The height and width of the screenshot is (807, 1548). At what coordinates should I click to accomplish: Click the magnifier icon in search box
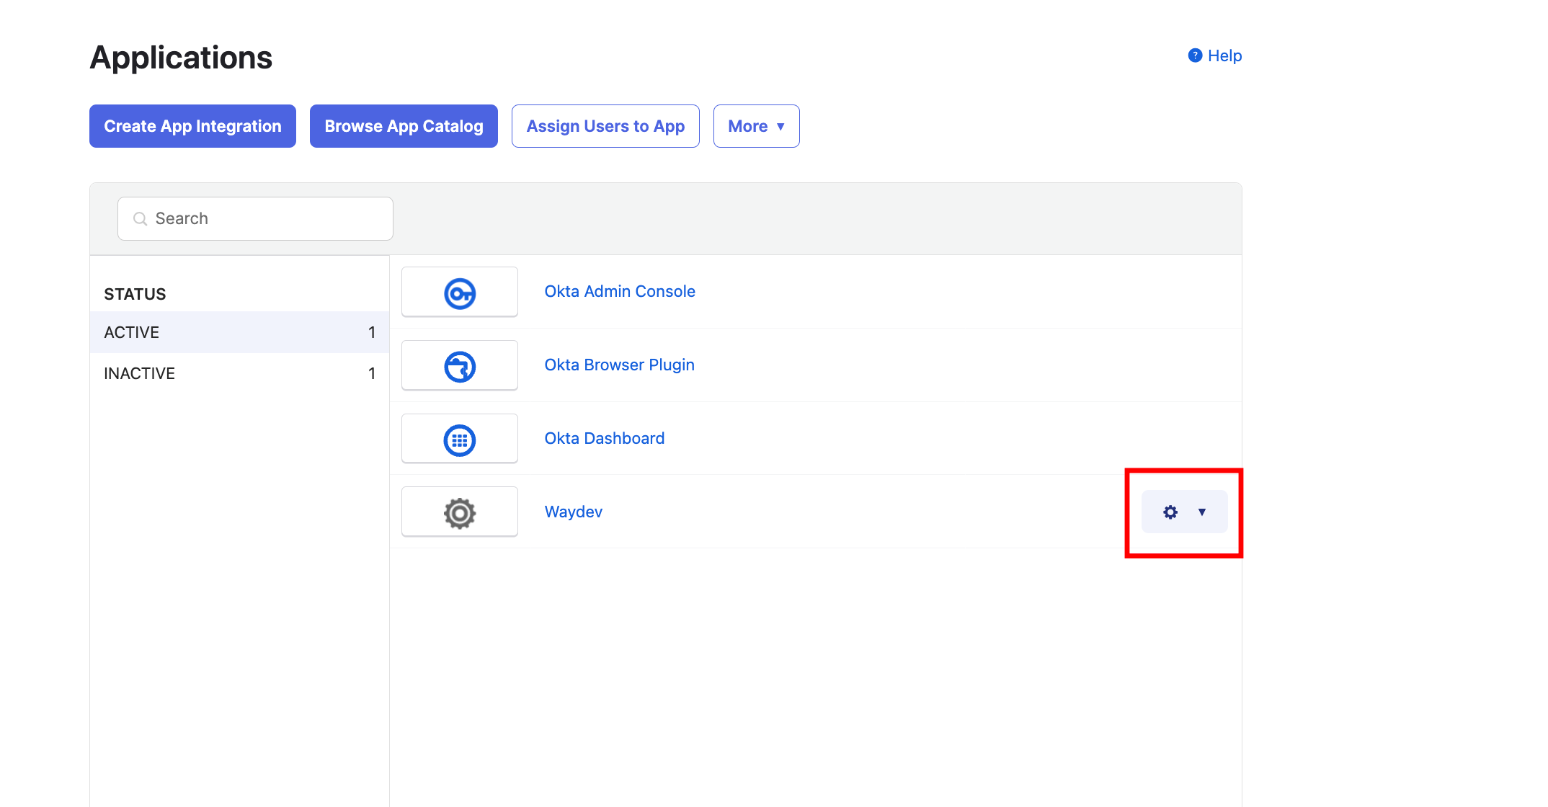141,219
